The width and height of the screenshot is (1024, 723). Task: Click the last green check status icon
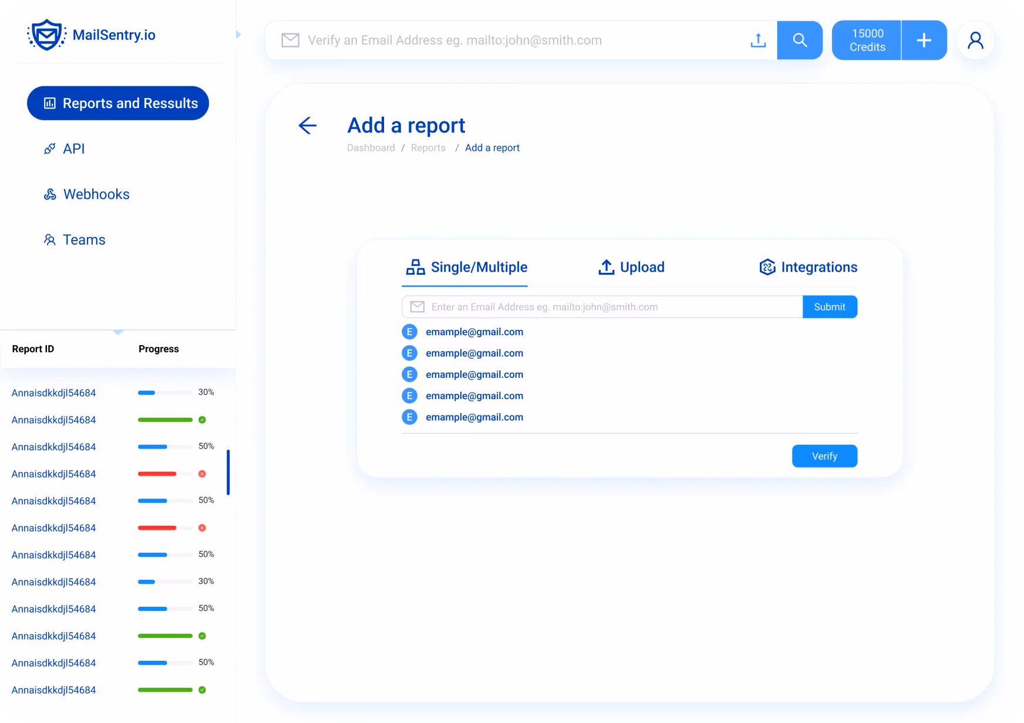click(202, 690)
